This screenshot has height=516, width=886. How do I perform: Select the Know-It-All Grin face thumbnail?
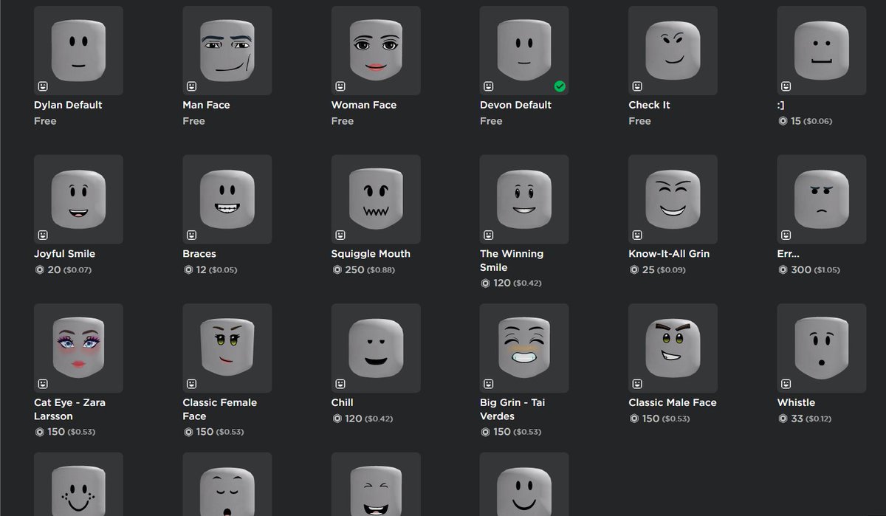[673, 199]
